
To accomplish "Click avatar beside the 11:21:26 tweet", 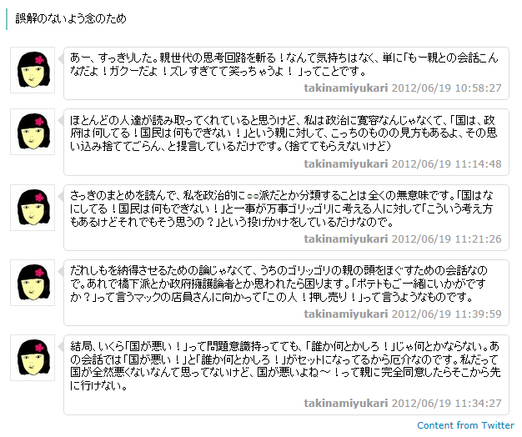I will click(33, 208).
